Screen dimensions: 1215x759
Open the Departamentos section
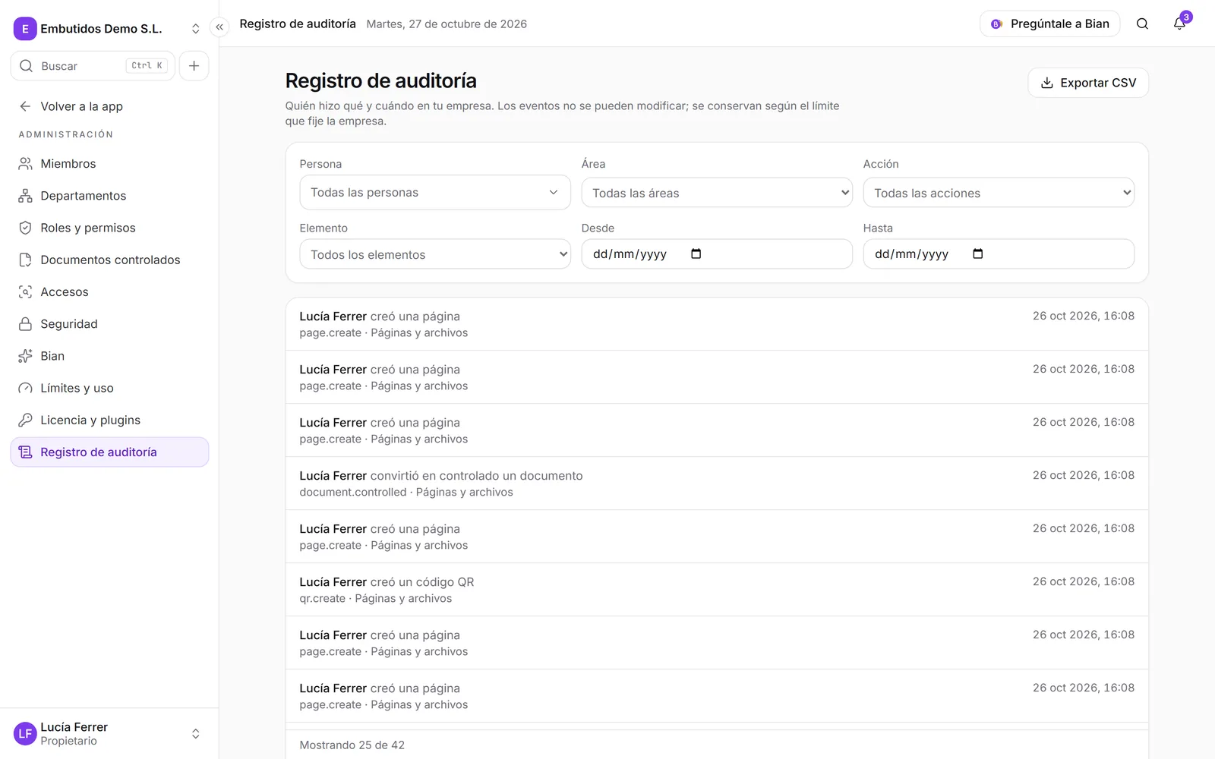coord(109,196)
